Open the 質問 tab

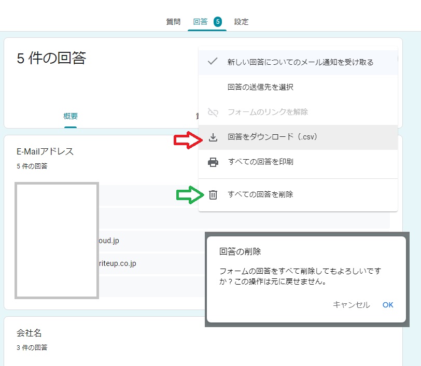[173, 22]
